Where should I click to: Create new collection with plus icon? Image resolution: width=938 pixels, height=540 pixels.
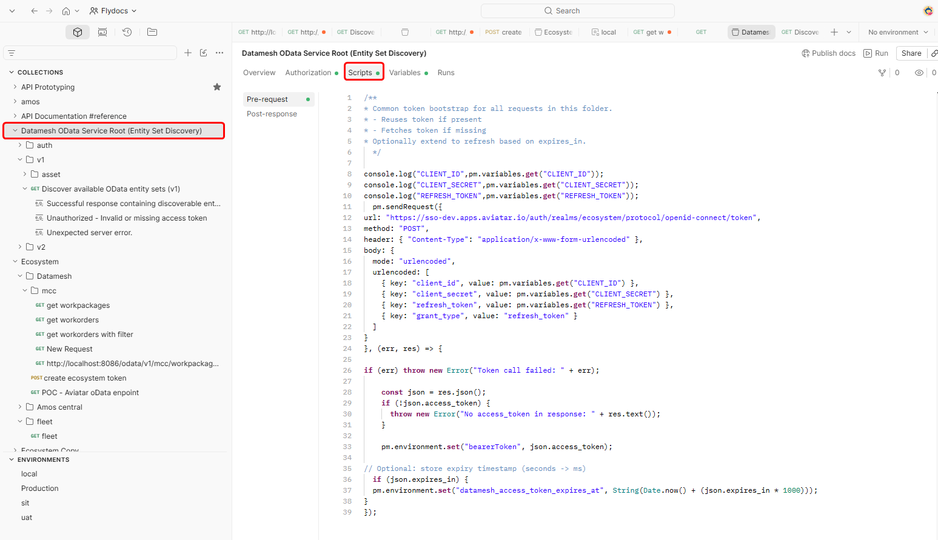point(188,53)
